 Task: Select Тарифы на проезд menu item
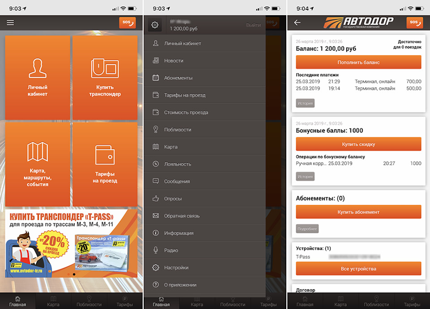[205, 95]
